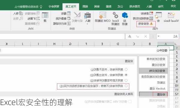The width and height of the screenshot is (180, 108).
Task: Open the Visual Basic editor icon
Action: click(171, 15)
